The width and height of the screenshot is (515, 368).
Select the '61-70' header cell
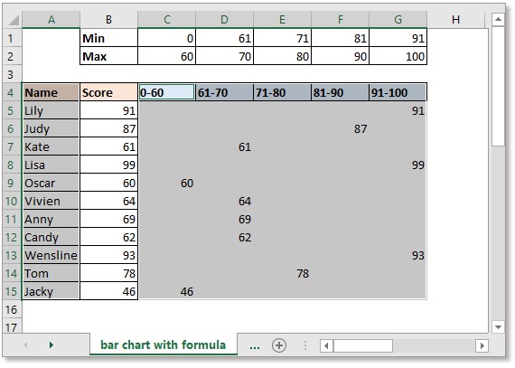coord(225,92)
